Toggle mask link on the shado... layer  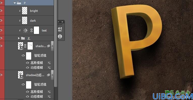point(25,46)
